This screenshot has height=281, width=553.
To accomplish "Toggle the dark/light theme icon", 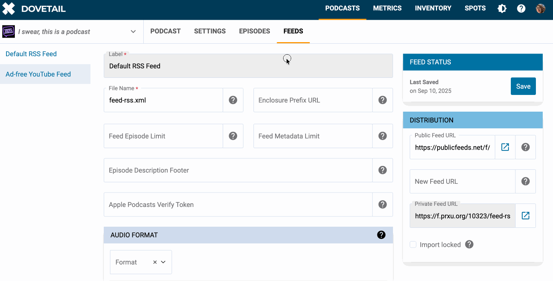I will pyautogui.click(x=502, y=8).
